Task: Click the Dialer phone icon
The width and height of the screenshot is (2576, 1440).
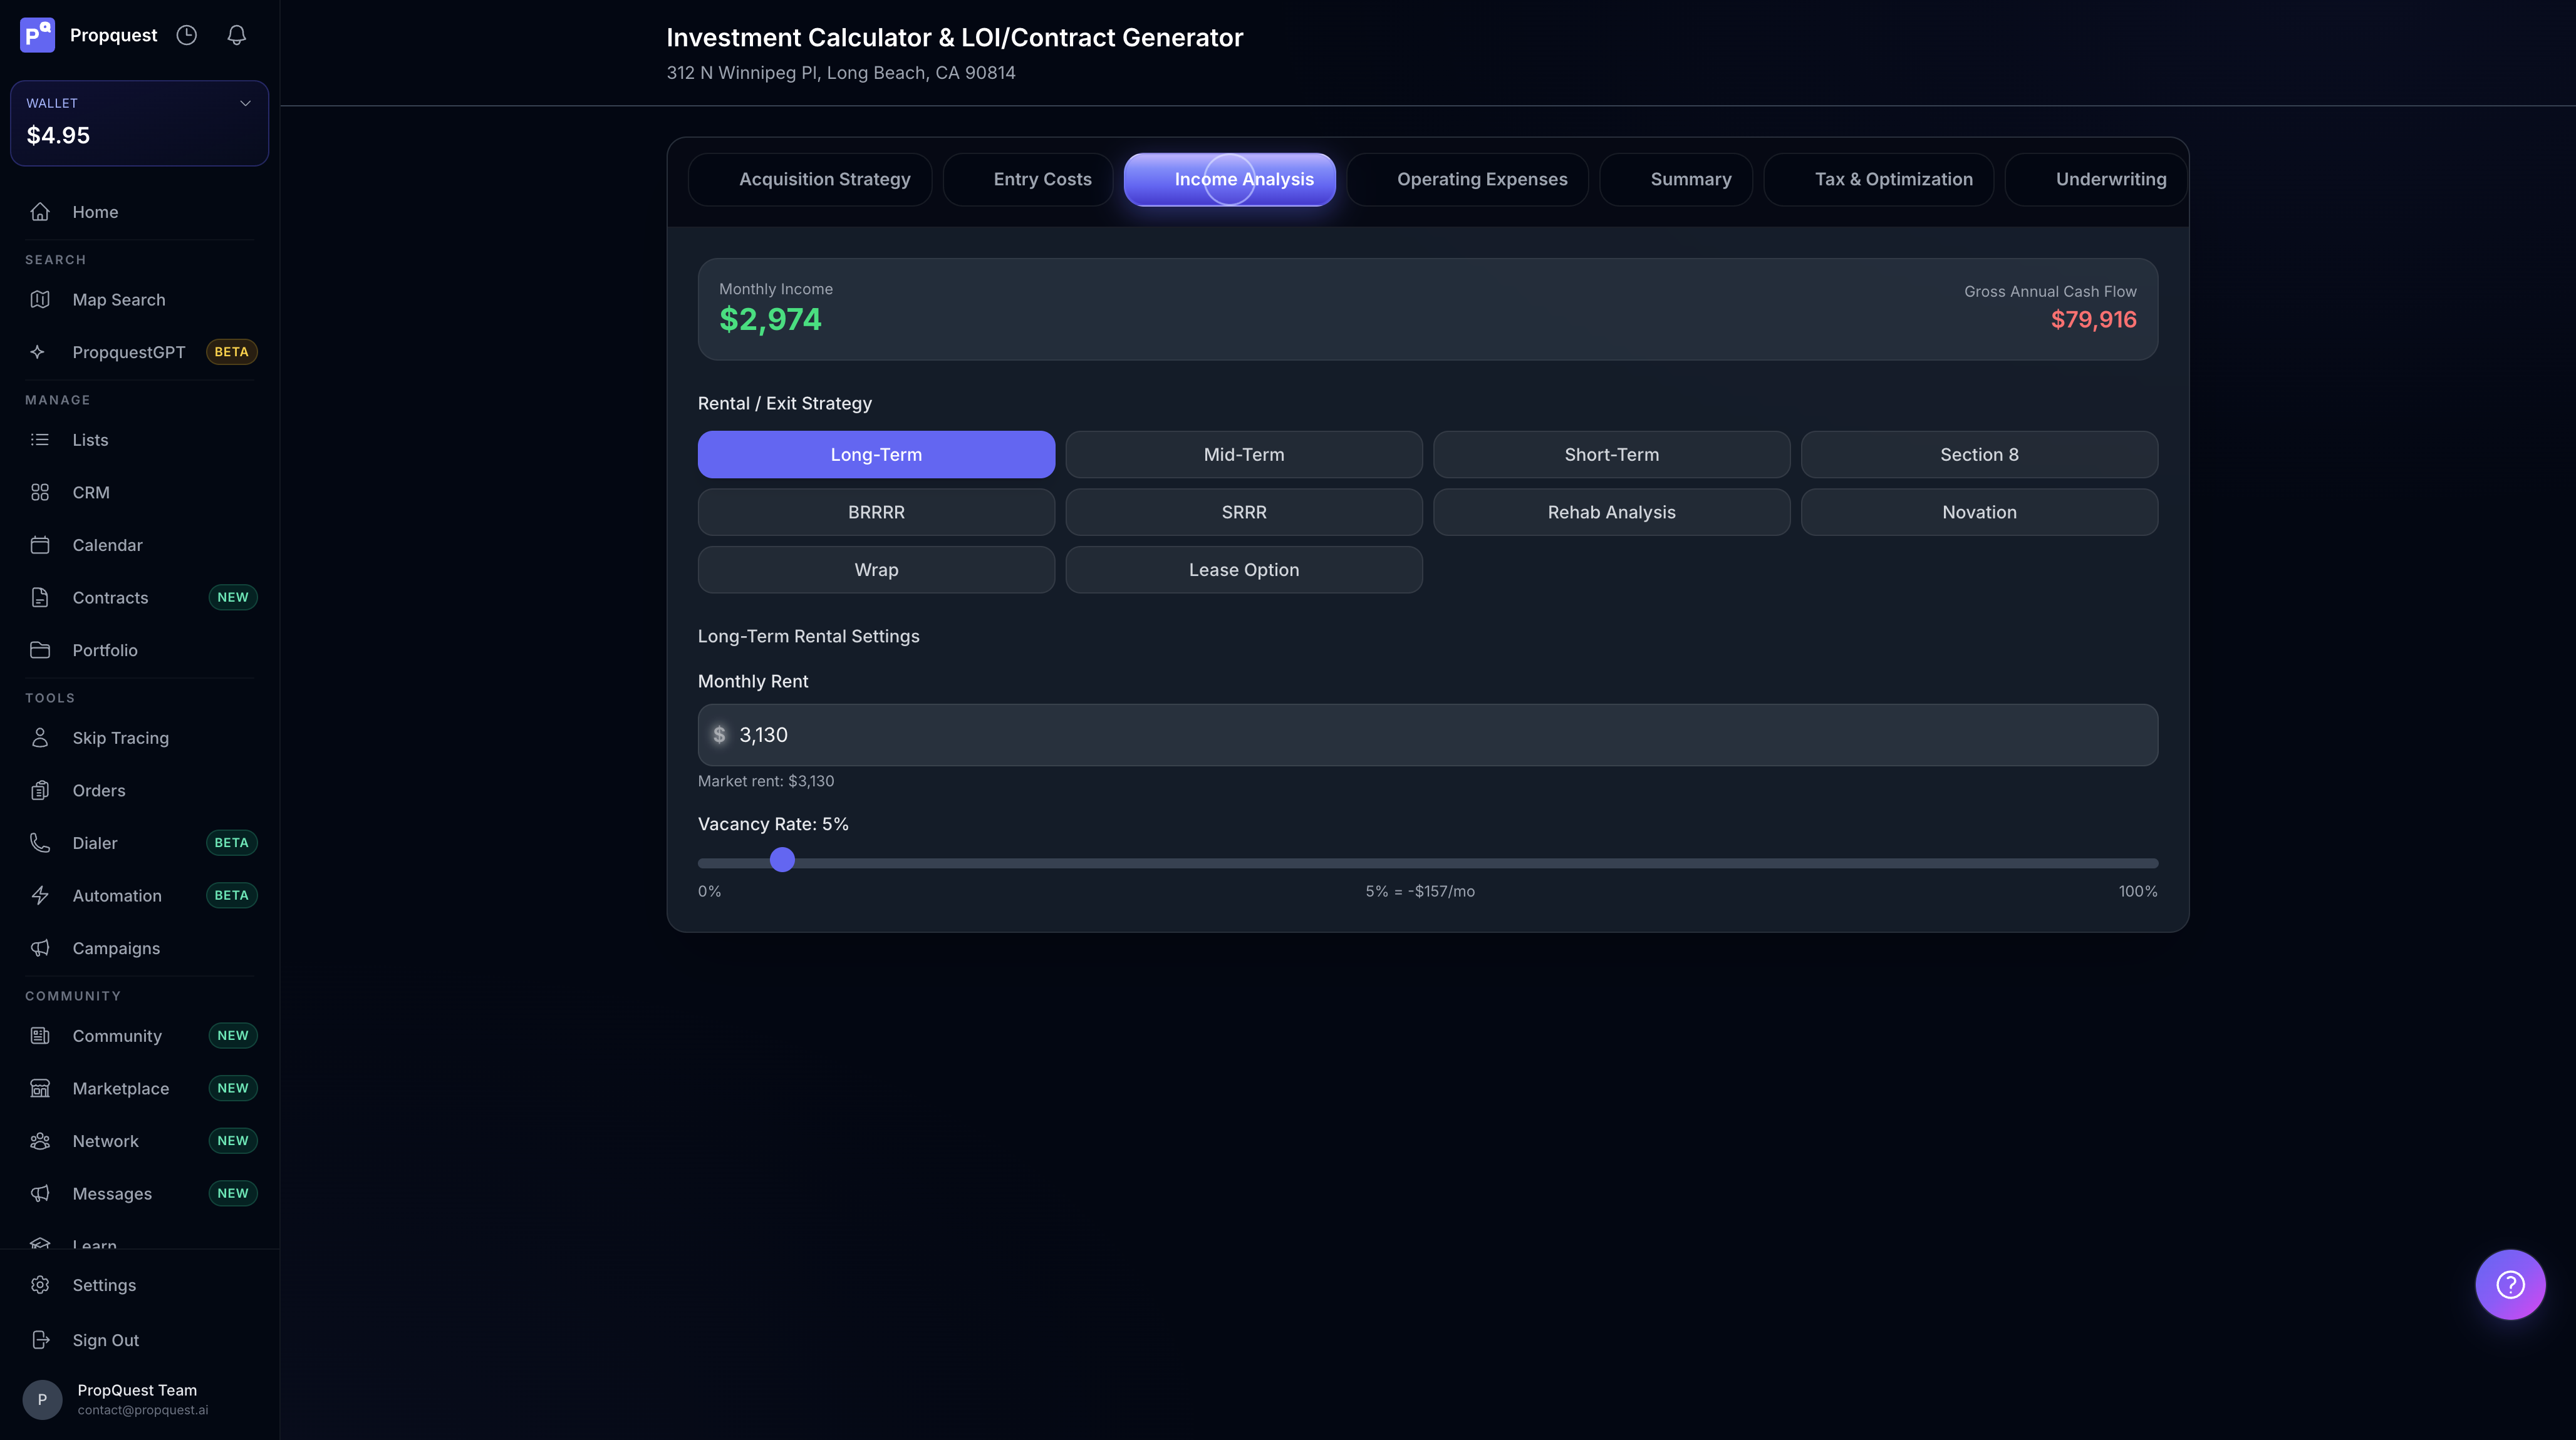Action: tap(40, 843)
